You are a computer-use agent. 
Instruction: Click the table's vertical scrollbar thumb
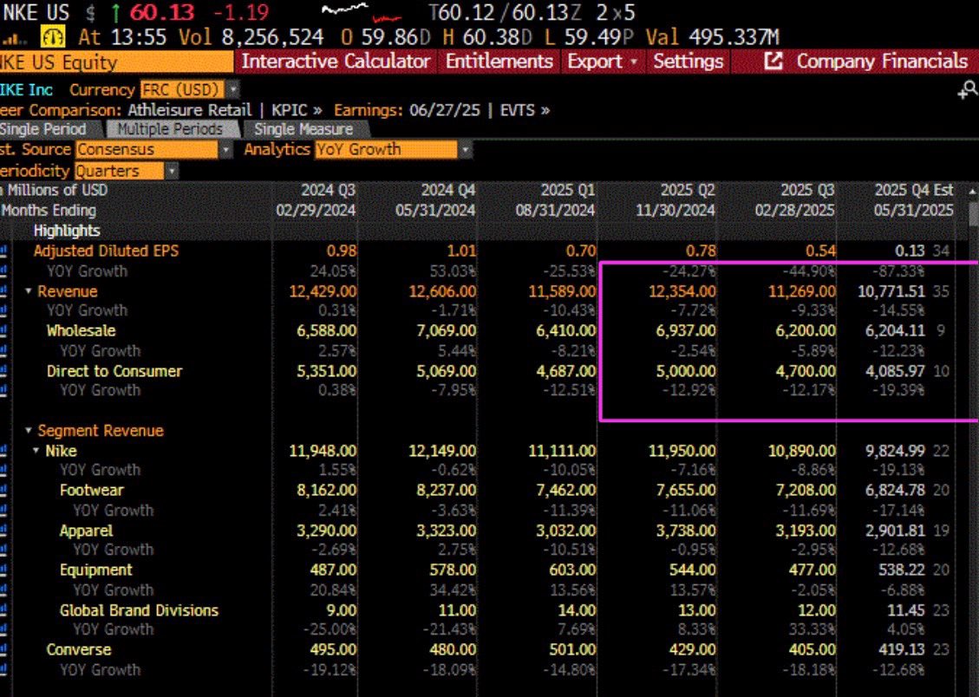973,215
